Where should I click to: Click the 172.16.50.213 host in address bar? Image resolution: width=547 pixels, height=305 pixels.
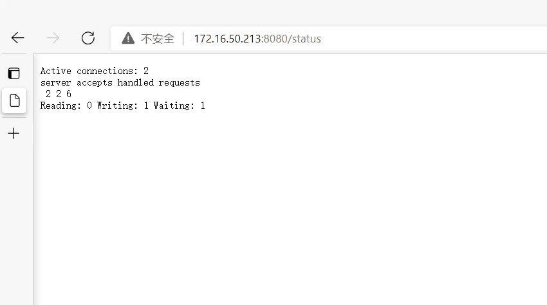click(227, 39)
